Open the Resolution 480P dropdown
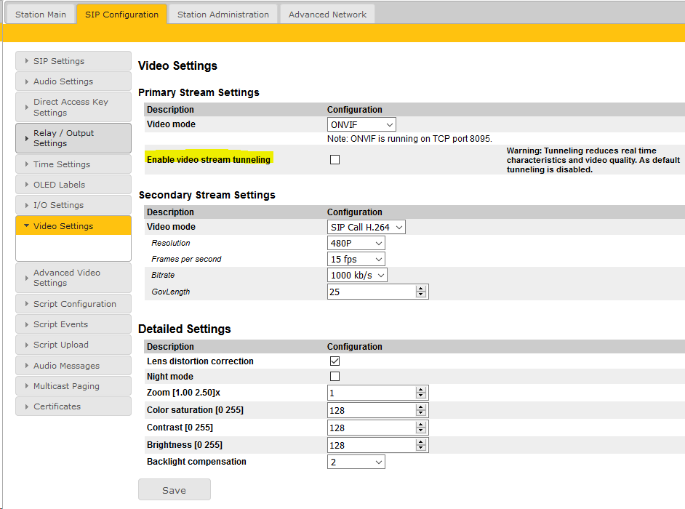The width and height of the screenshot is (685, 509). (x=356, y=243)
